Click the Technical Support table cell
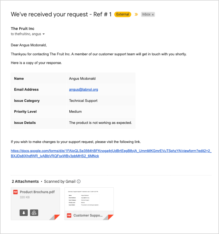This screenshot has height=234, width=219. pos(83,101)
